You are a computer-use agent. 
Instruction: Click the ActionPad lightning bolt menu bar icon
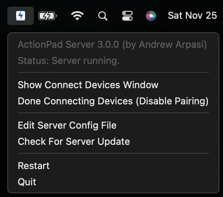(21, 16)
